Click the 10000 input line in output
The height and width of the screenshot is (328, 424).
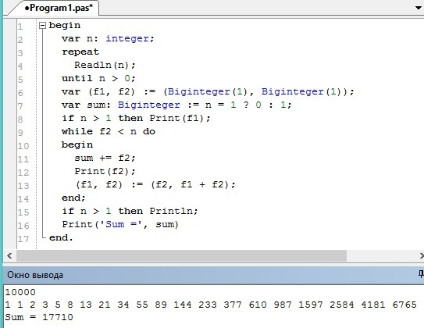pyautogui.click(x=20, y=292)
